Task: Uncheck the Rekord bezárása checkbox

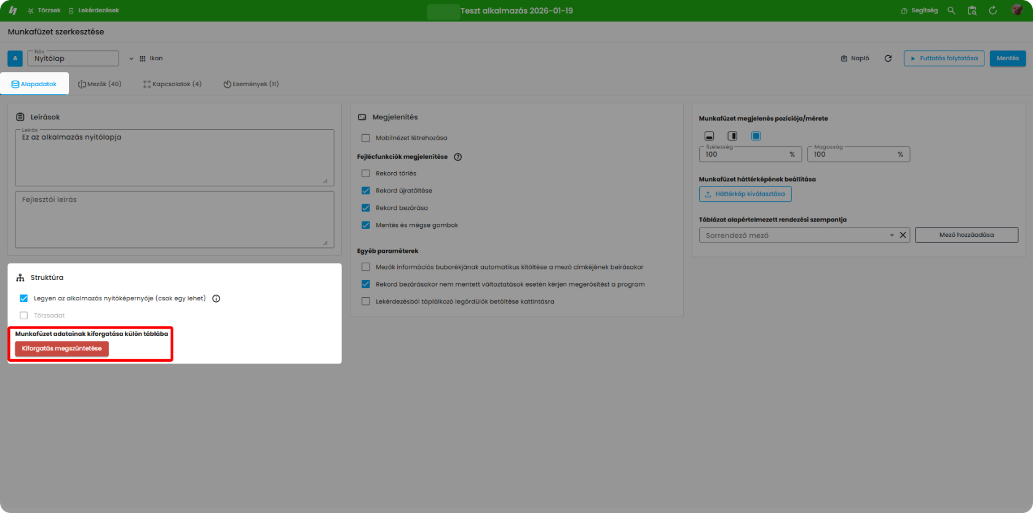Action: point(366,208)
